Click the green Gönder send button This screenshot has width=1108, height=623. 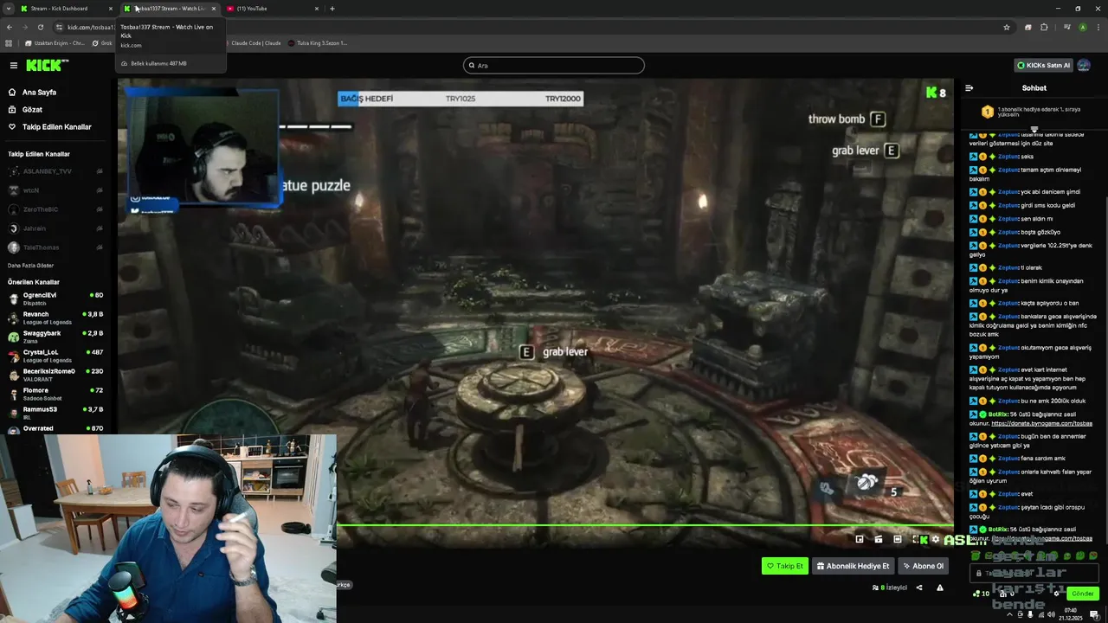(1083, 594)
